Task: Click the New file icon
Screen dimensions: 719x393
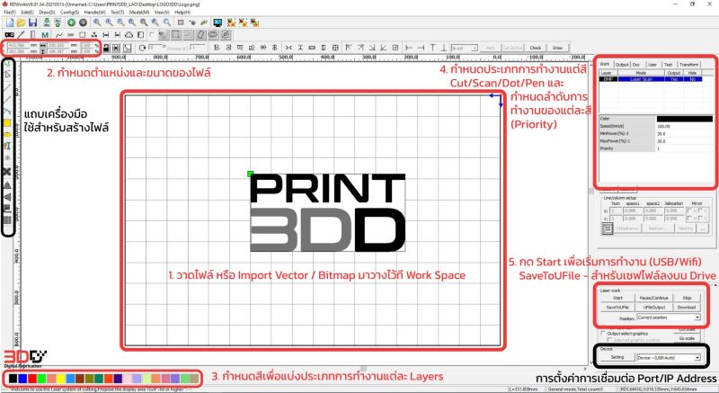Action: click(10, 22)
